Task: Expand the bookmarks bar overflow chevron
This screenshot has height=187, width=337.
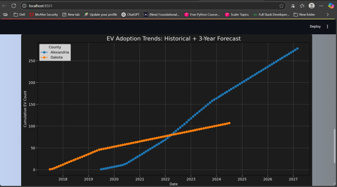Action: (328, 15)
